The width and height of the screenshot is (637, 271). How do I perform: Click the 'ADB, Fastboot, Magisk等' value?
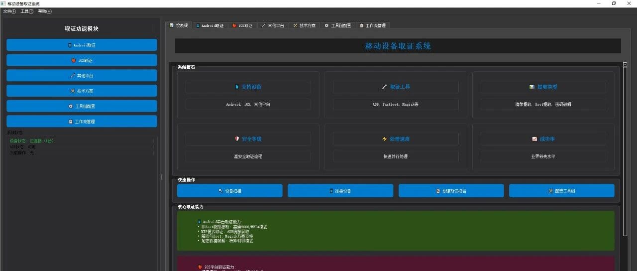(x=396, y=105)
